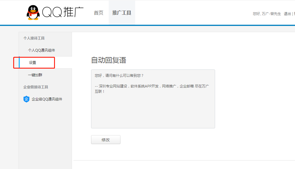The height and width of the screenshot is (169, 295).
Task: Click the blue shield enterprise icon
Action: [x=26, y=99]
